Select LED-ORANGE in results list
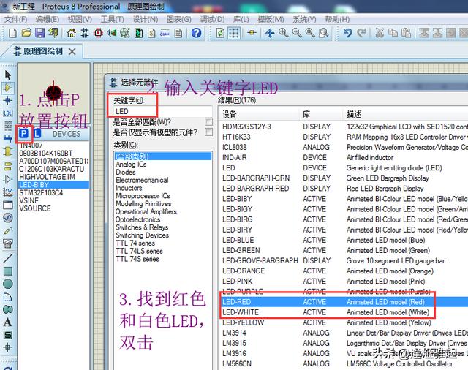The height and width of the screenshot is (370, 468). [x=343, y=271]
